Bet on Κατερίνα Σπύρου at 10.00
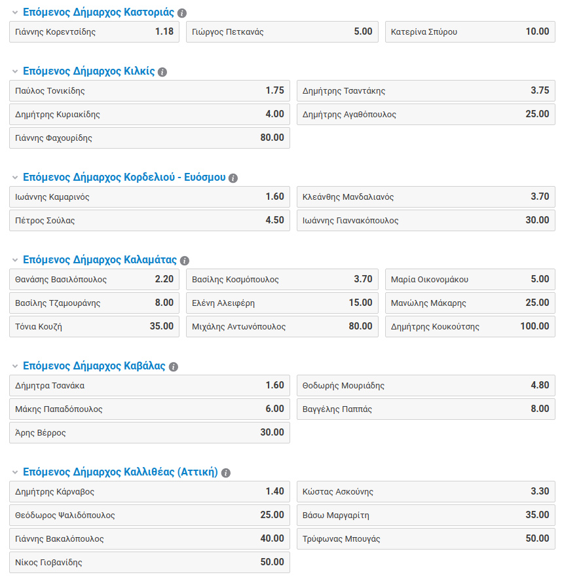The width and height of the screenshot is (562, 581). click(470, 32)
